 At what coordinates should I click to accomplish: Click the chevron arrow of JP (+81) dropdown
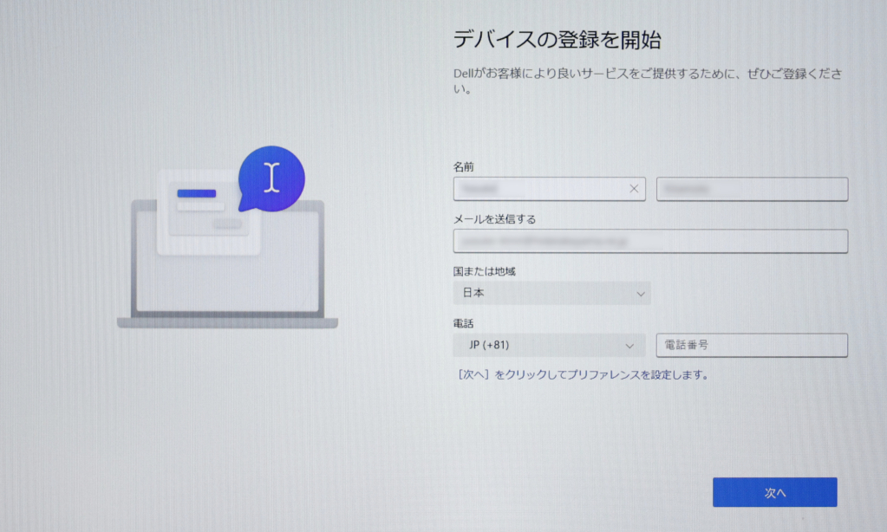630,346
